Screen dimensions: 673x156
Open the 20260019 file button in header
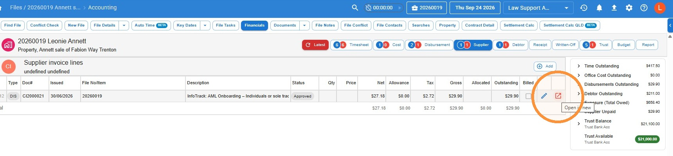tap(427, 8)
